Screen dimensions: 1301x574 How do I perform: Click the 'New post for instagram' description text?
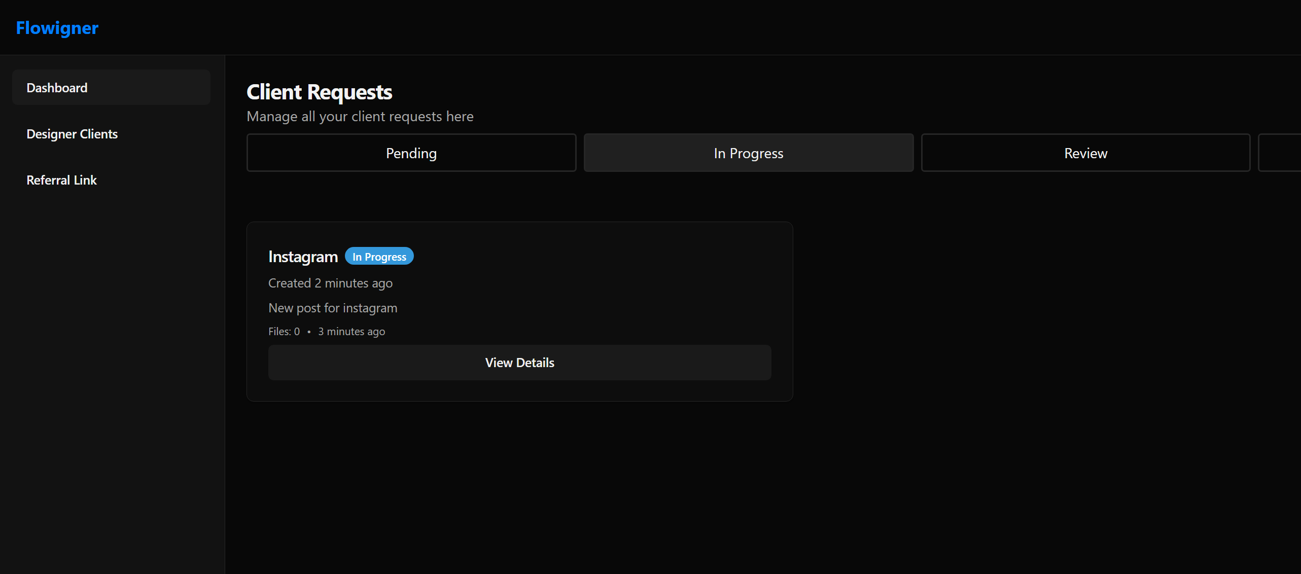pos(332,308)
